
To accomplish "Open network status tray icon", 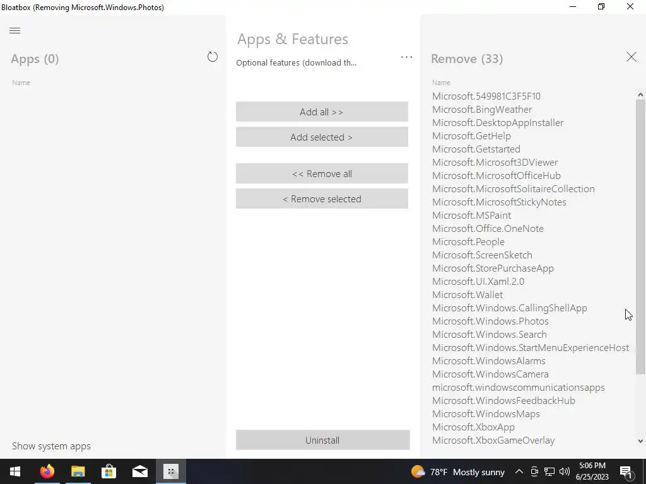I will [x=549, y=471].
